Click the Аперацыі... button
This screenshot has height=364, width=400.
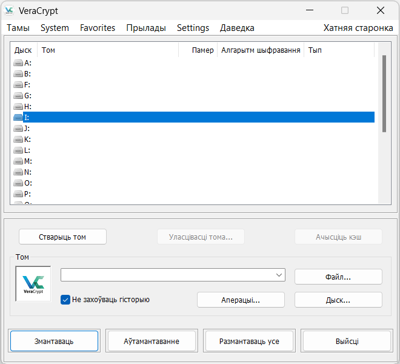click(x=241, y=300)
